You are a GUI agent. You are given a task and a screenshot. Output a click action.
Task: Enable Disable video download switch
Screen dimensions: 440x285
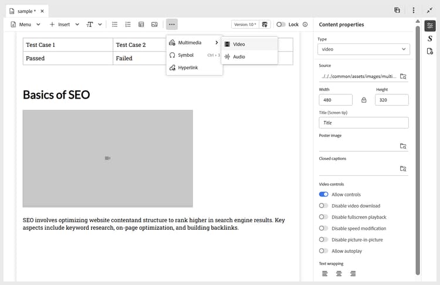click(x=323, y=206)
